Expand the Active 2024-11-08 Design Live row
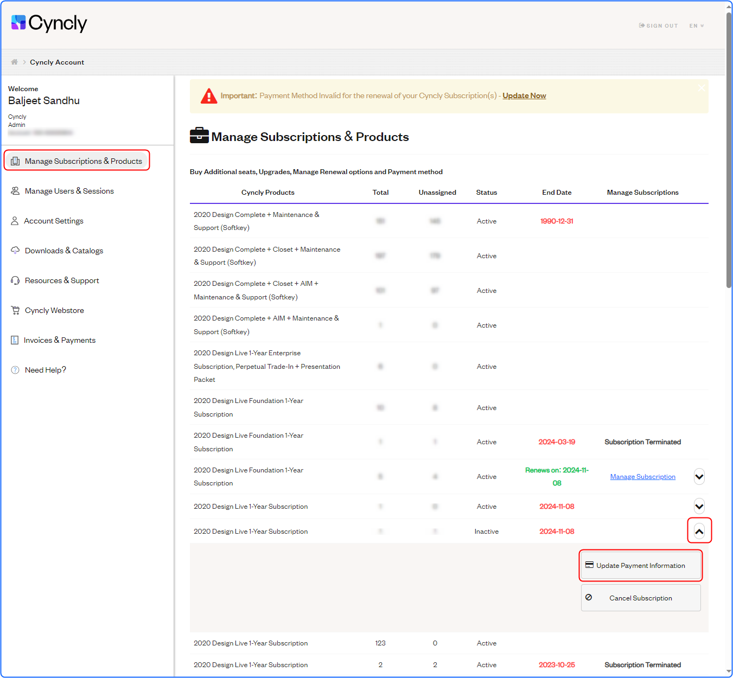Viewport: 733px width, 678px height. pos(699,507)
